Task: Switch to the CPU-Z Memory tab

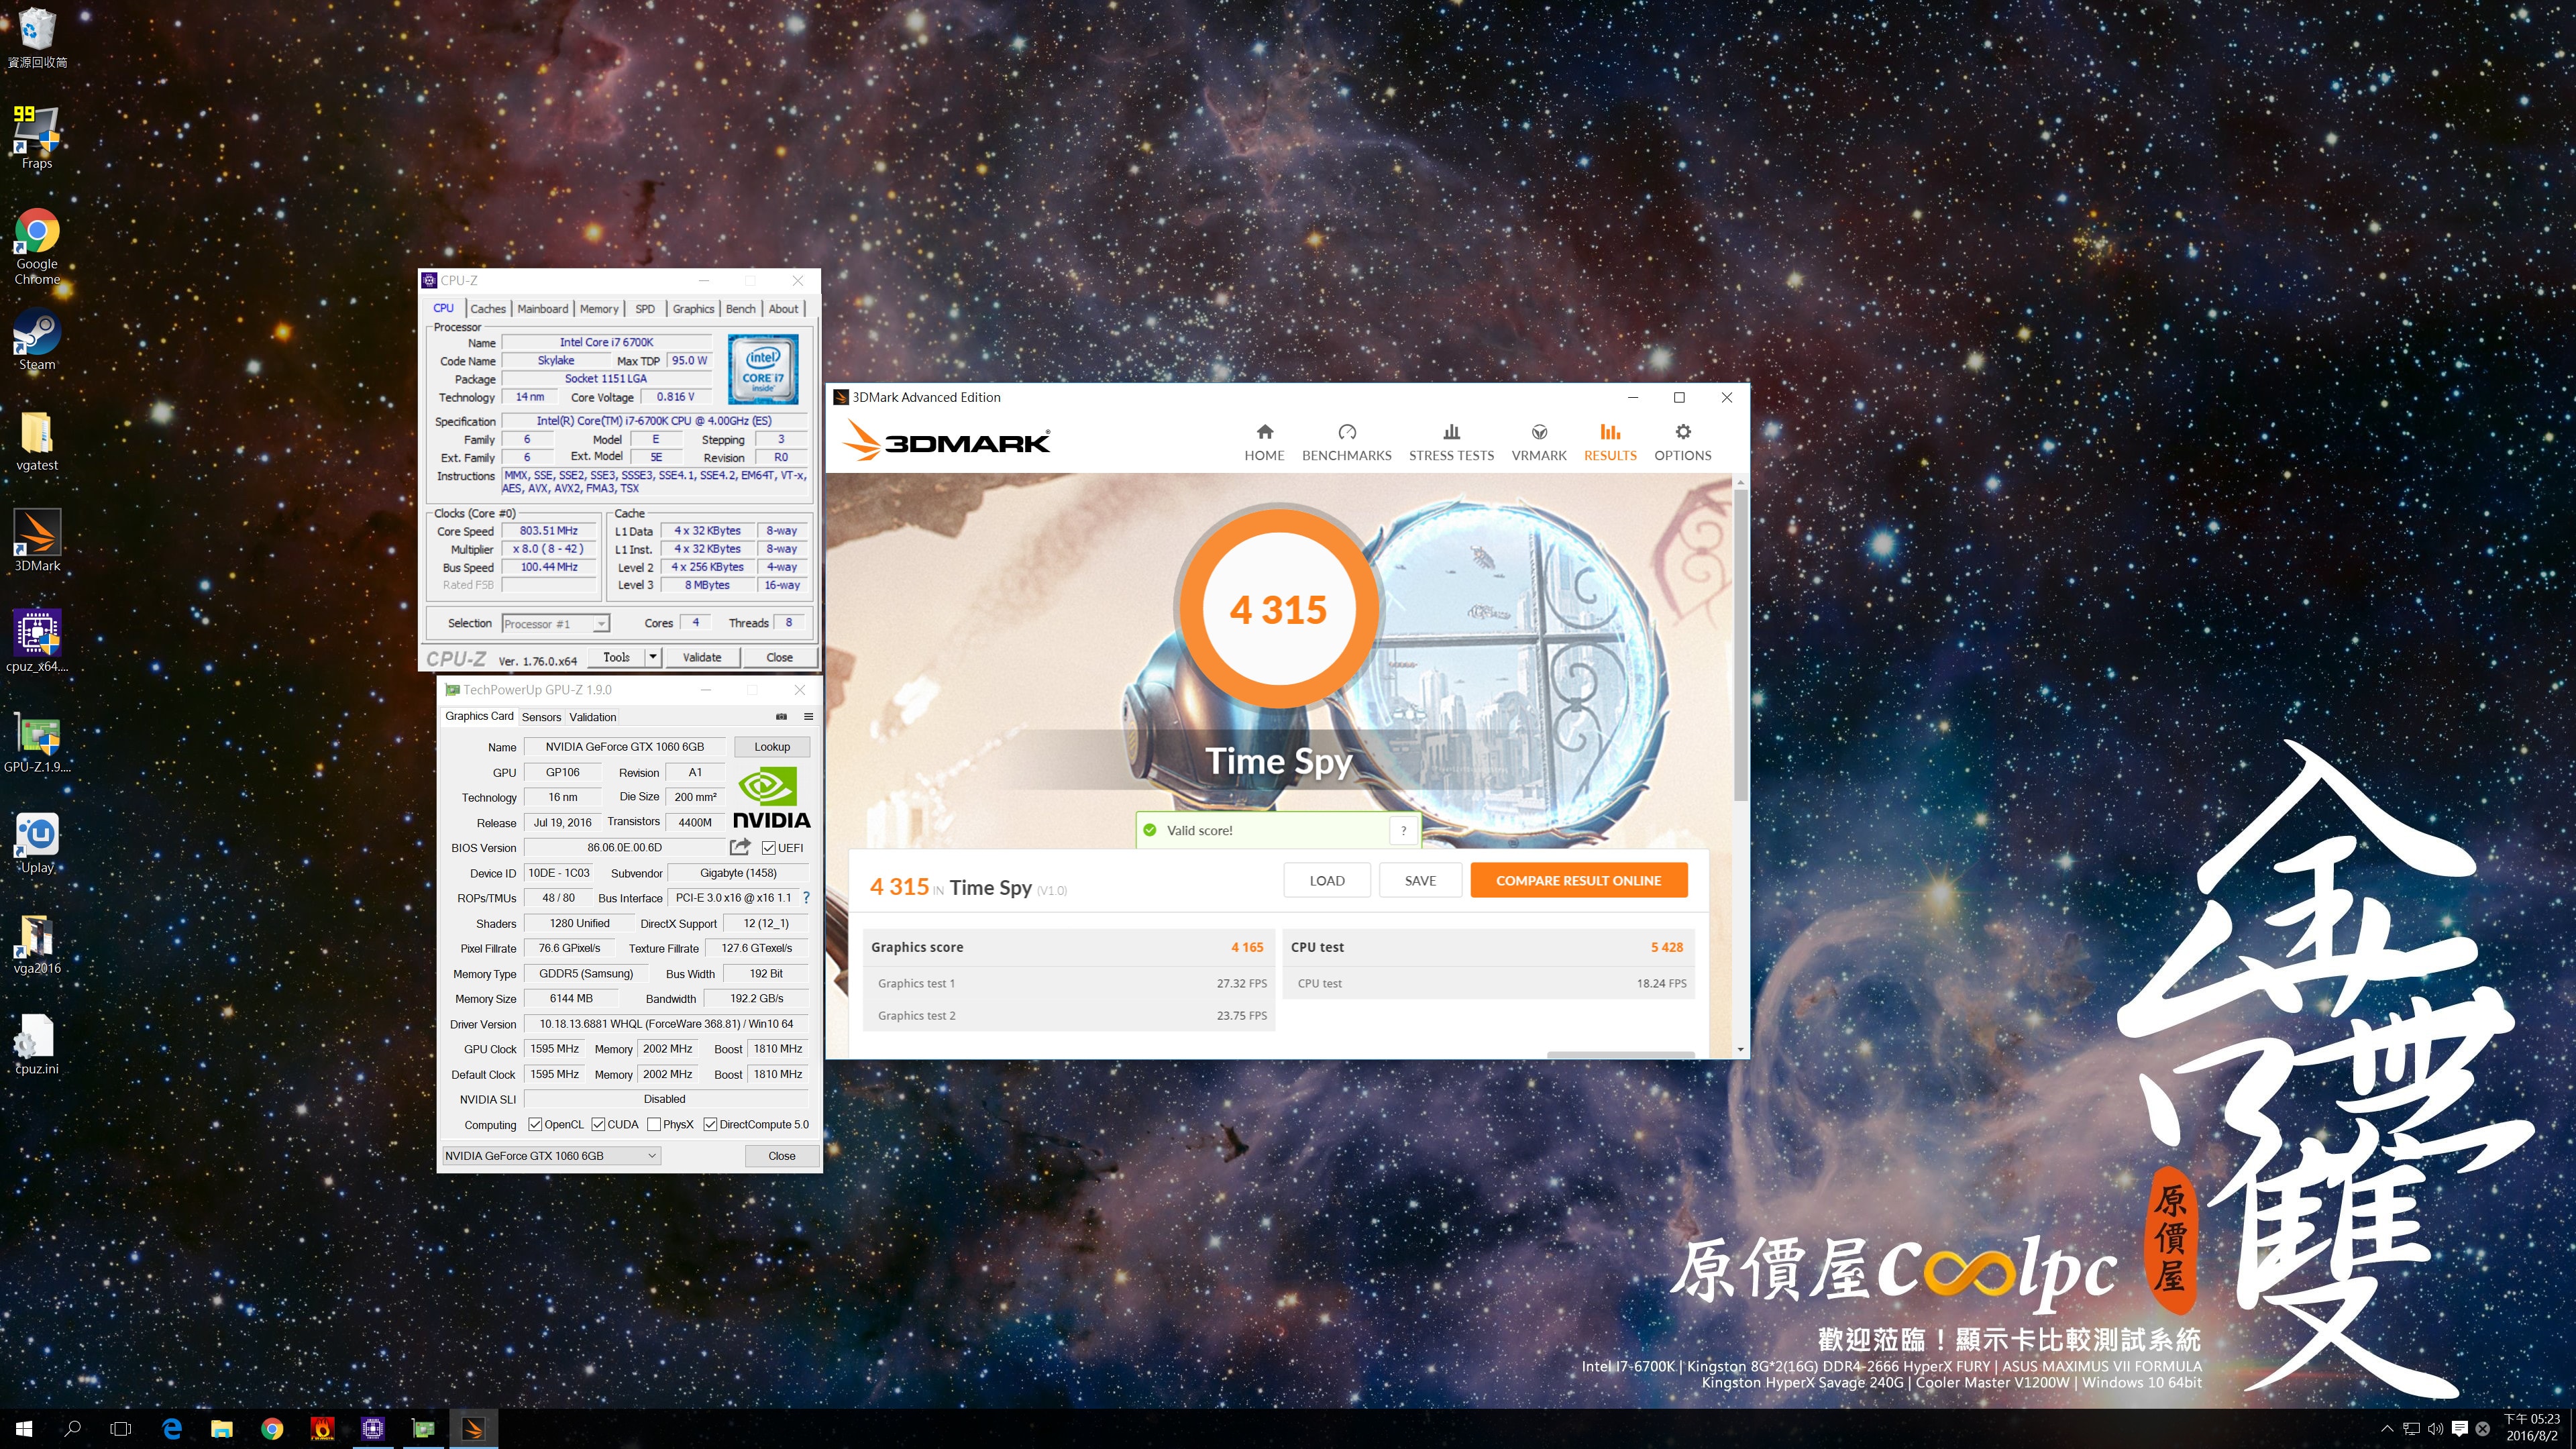Action: pyautogui.click(x=598, y=309)
